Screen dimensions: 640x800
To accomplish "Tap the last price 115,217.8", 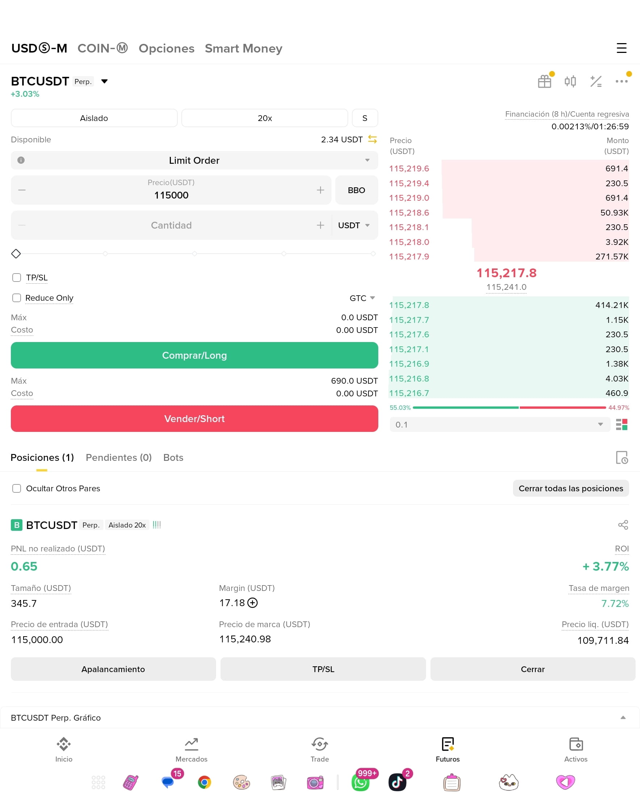I will (506, 273).
